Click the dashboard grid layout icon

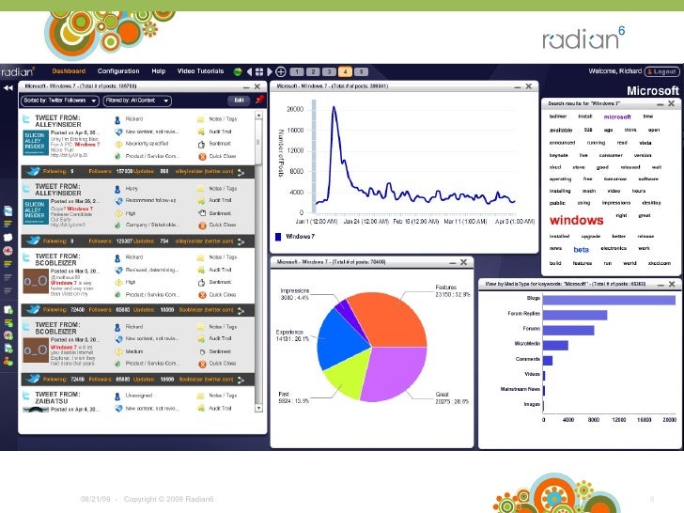click(x=259, y=71)
